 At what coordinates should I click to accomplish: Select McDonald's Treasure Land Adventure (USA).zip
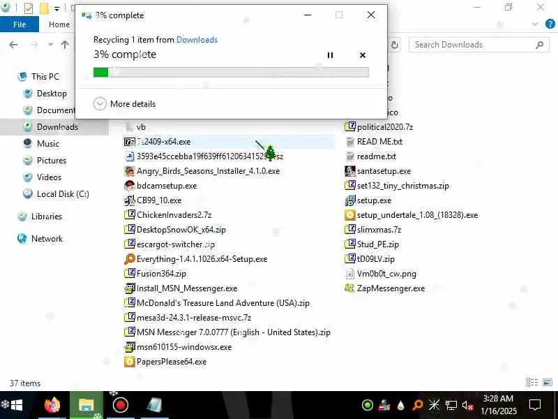tap(217, 303)
